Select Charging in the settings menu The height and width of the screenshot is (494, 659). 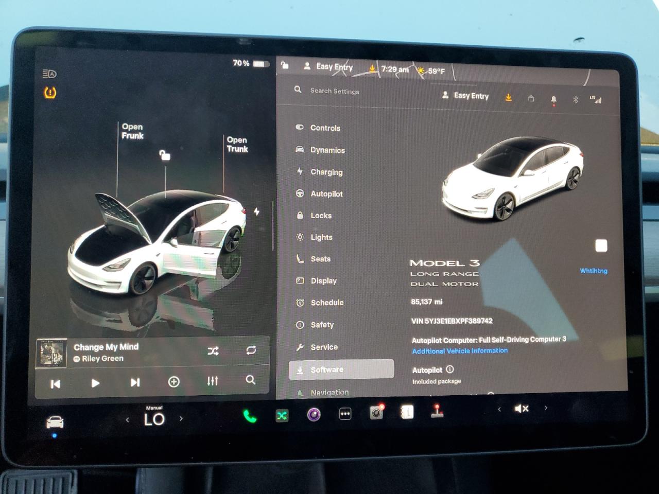(326, 172)
